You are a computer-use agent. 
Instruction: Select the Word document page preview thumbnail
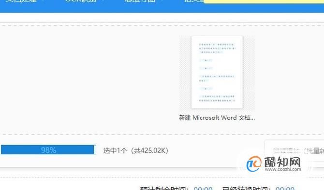click(217, 72)
